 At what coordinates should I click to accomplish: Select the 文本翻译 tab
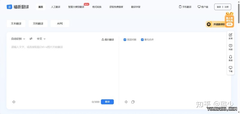(x=16, y=24)
